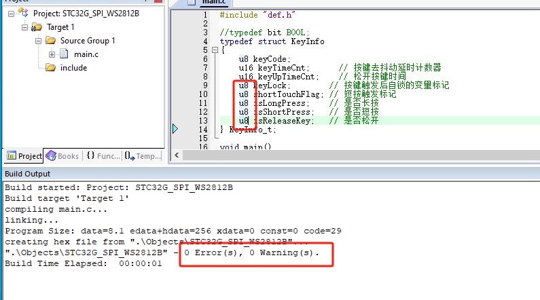
Task: Click the "Build target 'Target 1'" line
Action: [x=67, y=198]
